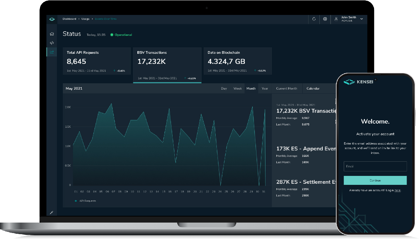Click the Current Month button
Image resolution: width=419 pixels, height=239 pixels.
[287, 89]
